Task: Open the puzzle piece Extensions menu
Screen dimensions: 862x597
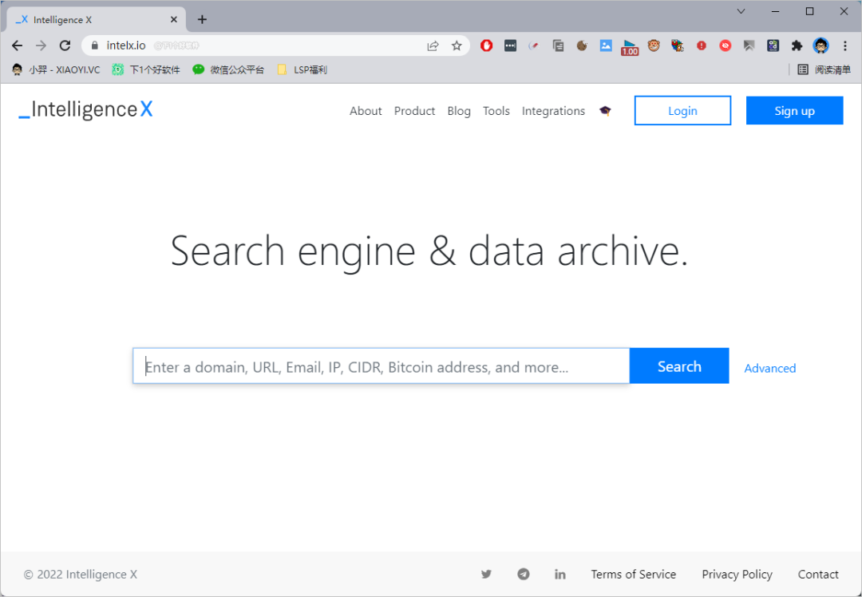Action: point(797,45)
